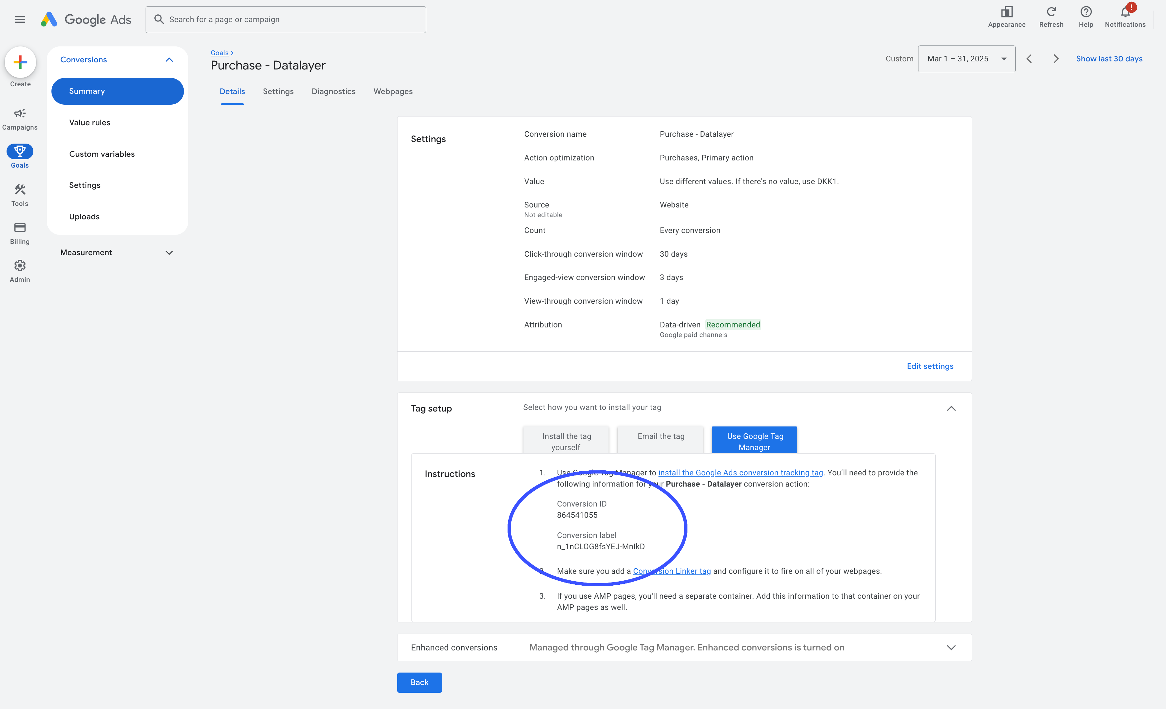
Task: Click the Edit settings link
Action: pos(930,366)
